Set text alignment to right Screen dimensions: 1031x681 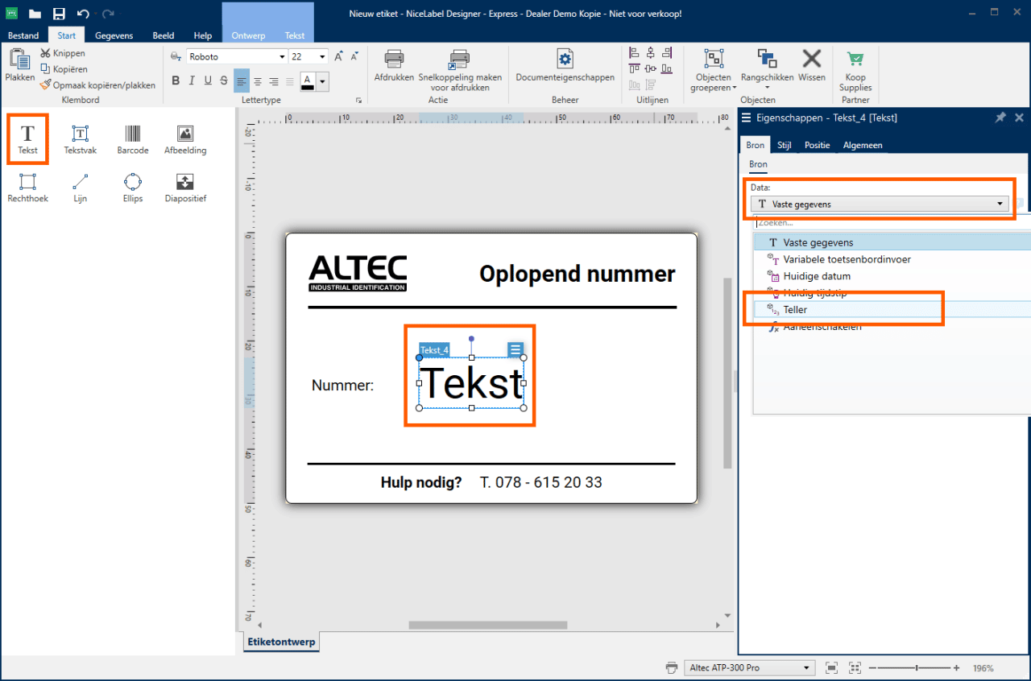click(x=274, y=80)
